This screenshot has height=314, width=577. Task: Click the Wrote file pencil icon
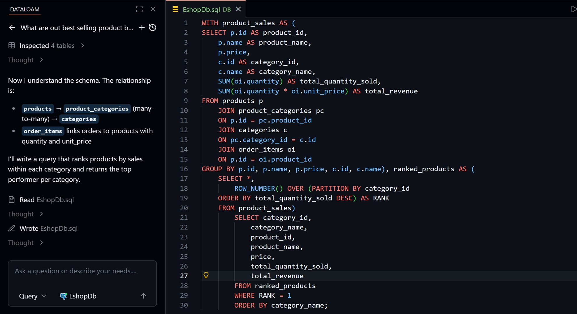(12, 228)
